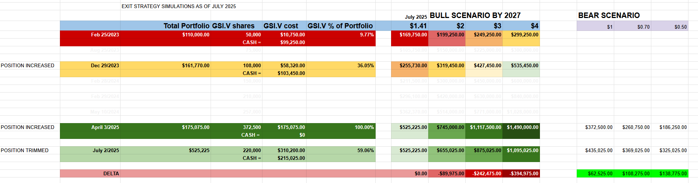Click the 50,000 shares cell

(236, 35)
